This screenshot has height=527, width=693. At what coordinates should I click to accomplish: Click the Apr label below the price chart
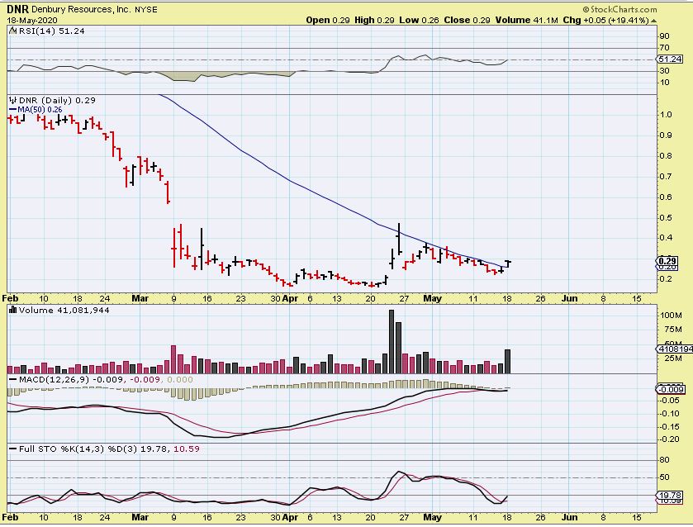pyautogui.click(x=290, y=298)
